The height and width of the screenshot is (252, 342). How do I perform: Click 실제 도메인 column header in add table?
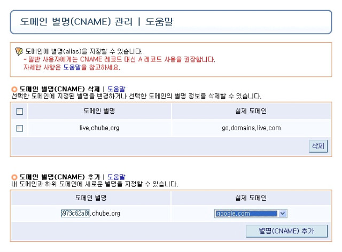pos(251,198)
